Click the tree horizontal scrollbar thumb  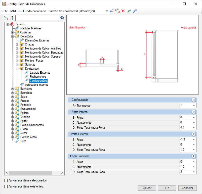point(31,173)
